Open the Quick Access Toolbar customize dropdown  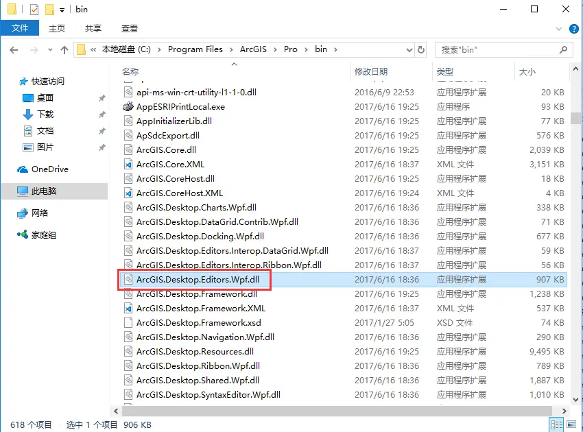pos(62,10)
